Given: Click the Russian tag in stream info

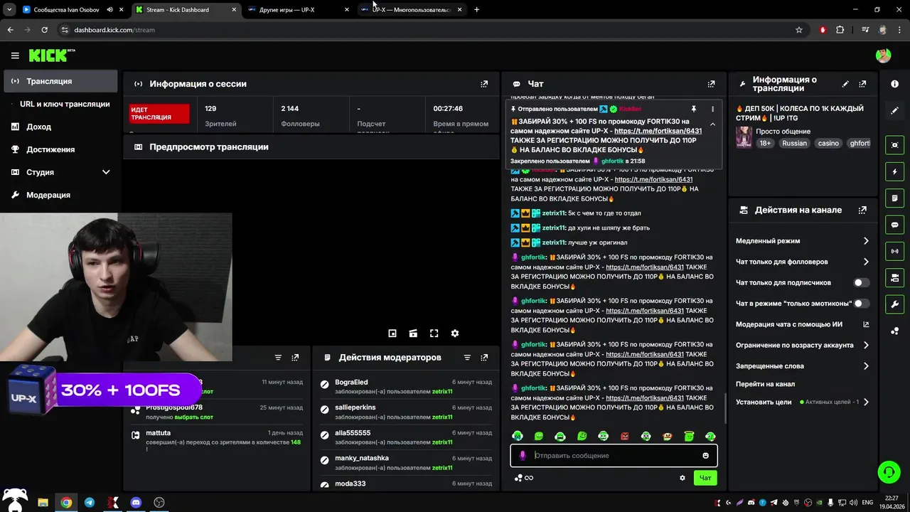Looking at the screenshot, I should click(794, 143).
